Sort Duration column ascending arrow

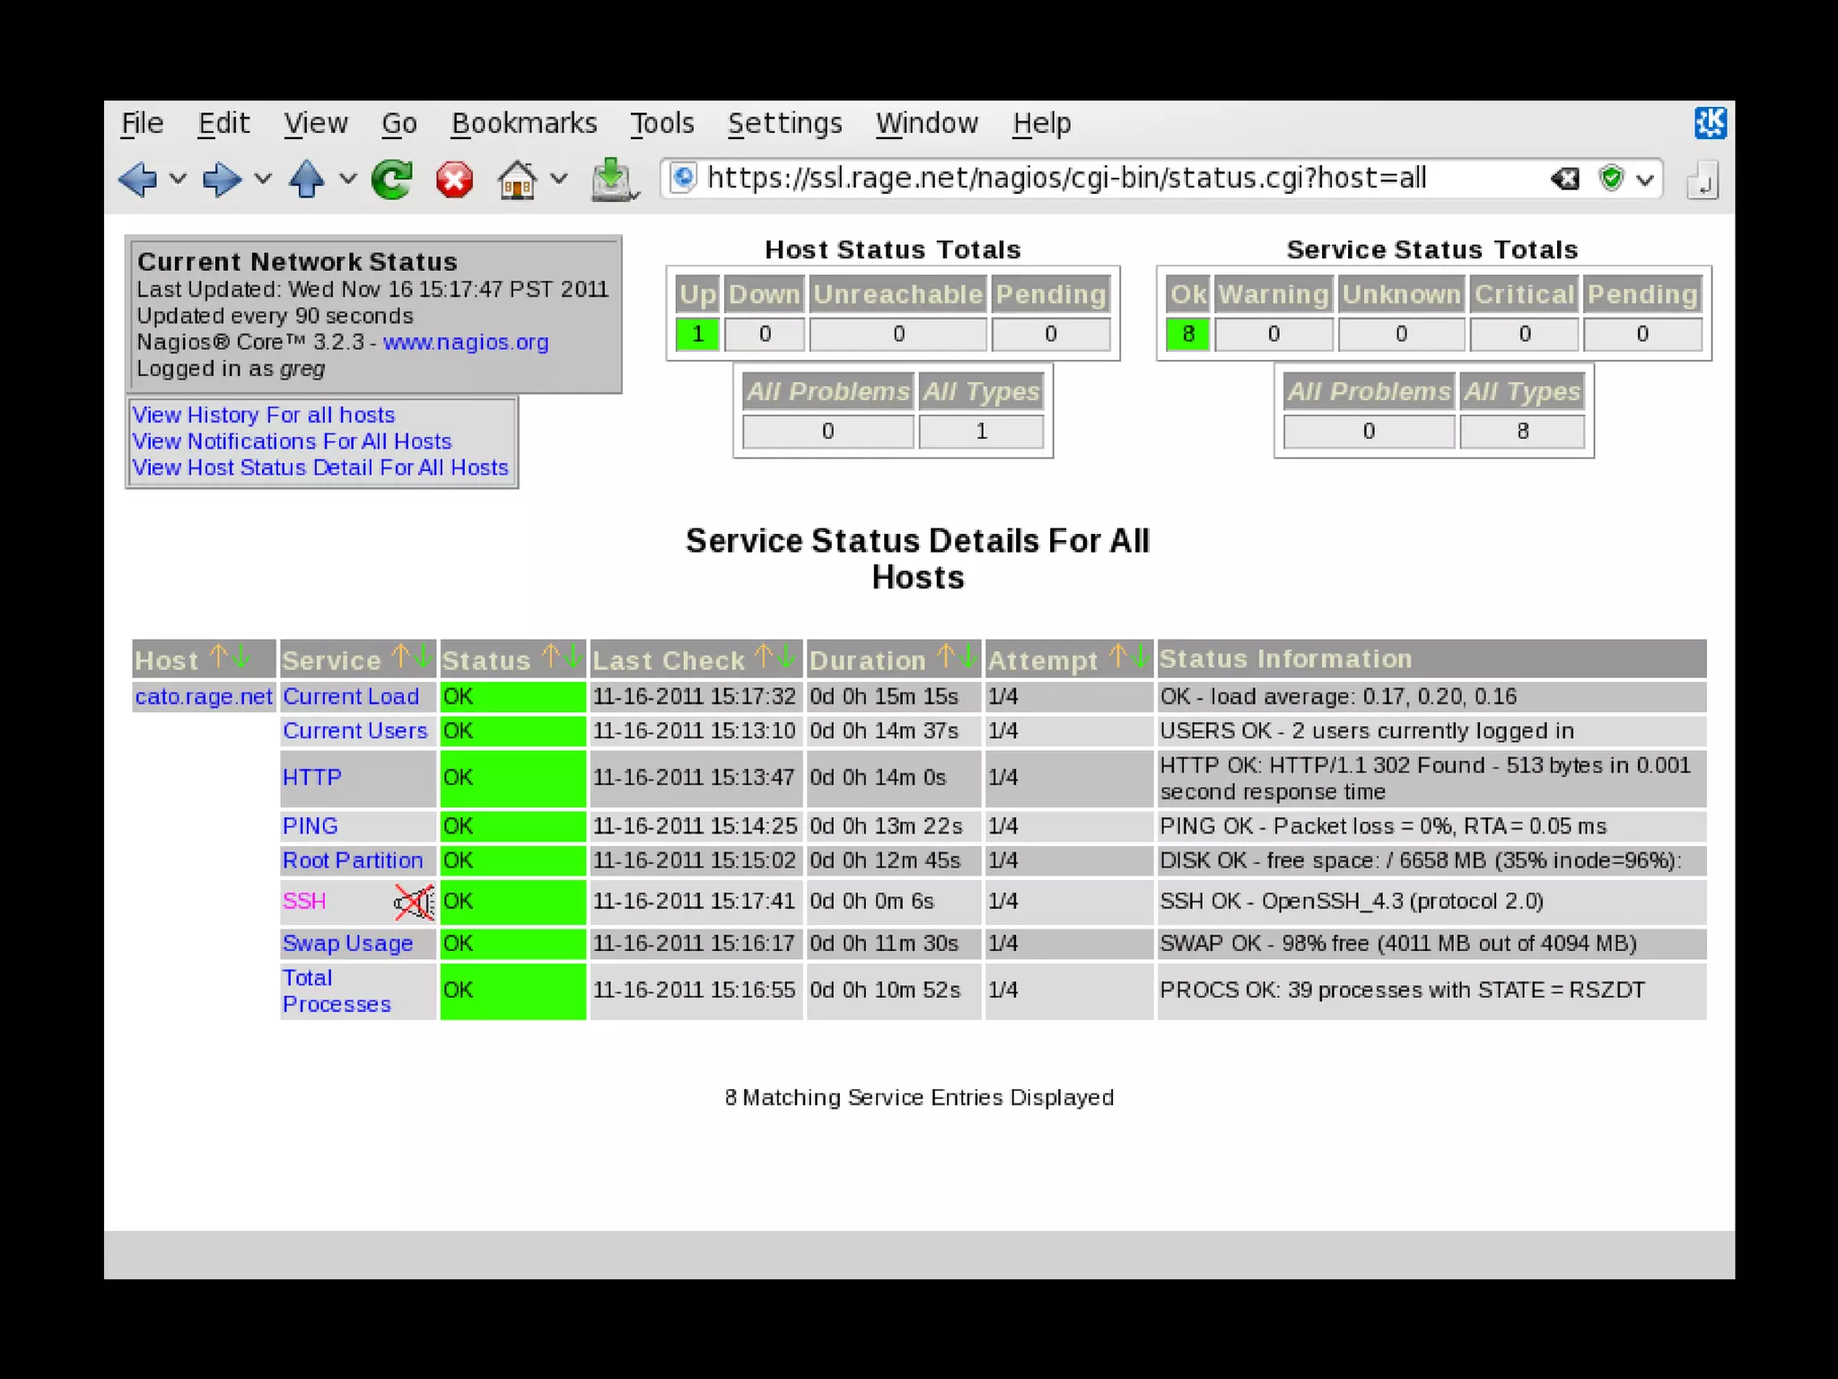(945, 657)
